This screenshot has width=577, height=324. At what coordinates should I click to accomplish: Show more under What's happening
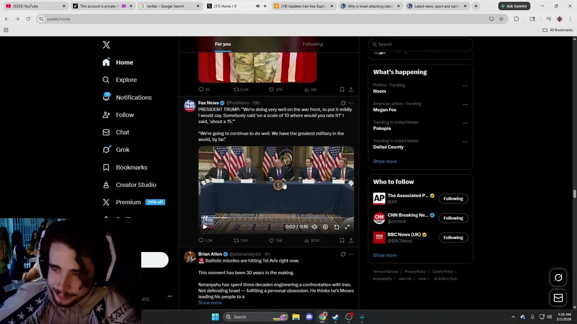[385, 161]
